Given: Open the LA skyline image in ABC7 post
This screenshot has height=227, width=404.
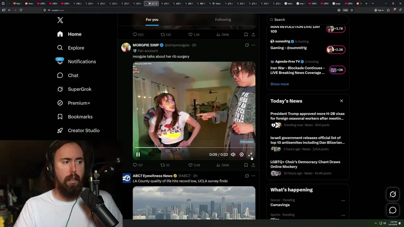Looking at the screenshot, I should pos(194,203).
